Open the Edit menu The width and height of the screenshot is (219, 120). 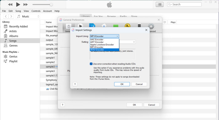tap(11, 11)
